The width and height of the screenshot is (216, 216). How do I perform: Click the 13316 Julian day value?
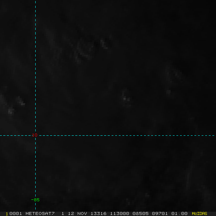pyautogui.click(x=99, y=213)
